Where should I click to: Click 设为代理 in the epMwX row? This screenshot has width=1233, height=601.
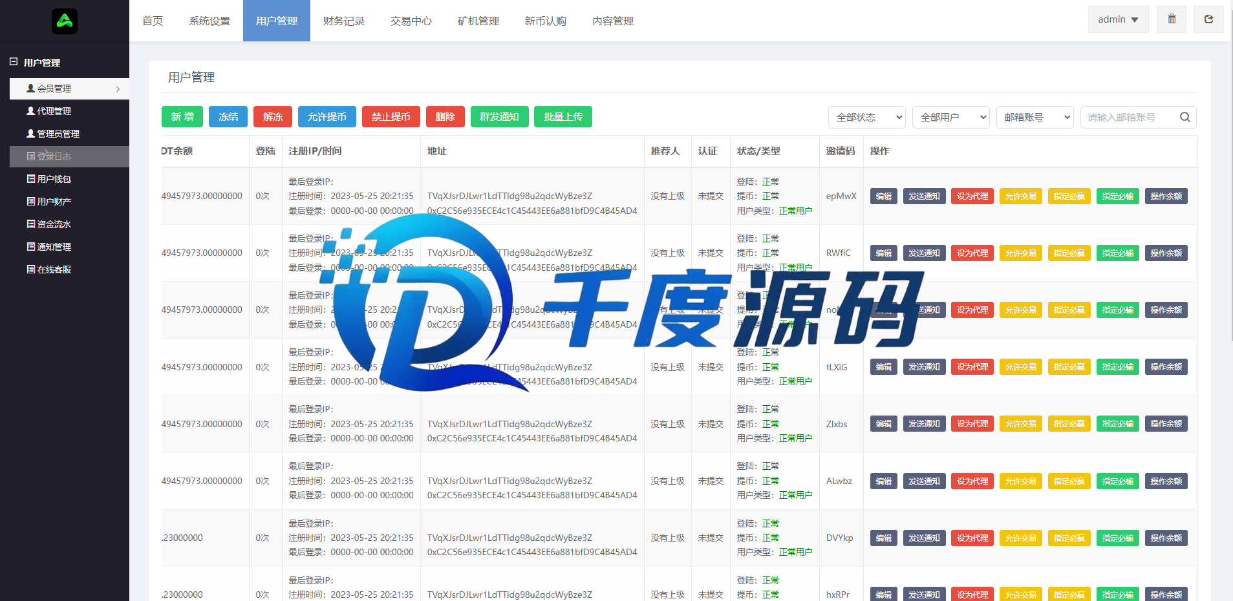[972, 196]
